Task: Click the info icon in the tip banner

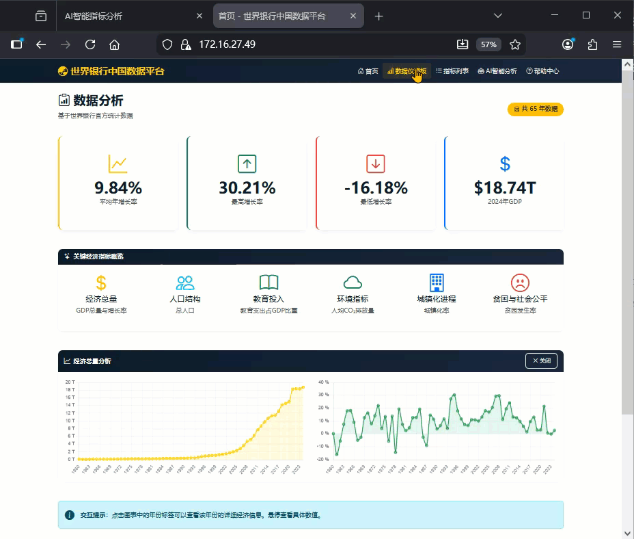Action: click(70, 515)
